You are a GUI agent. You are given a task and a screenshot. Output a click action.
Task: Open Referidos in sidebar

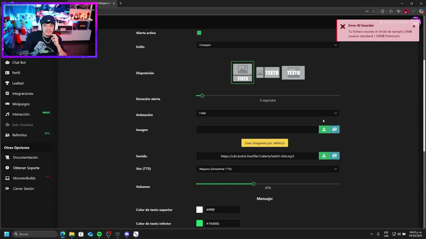(x=19, y=135)
